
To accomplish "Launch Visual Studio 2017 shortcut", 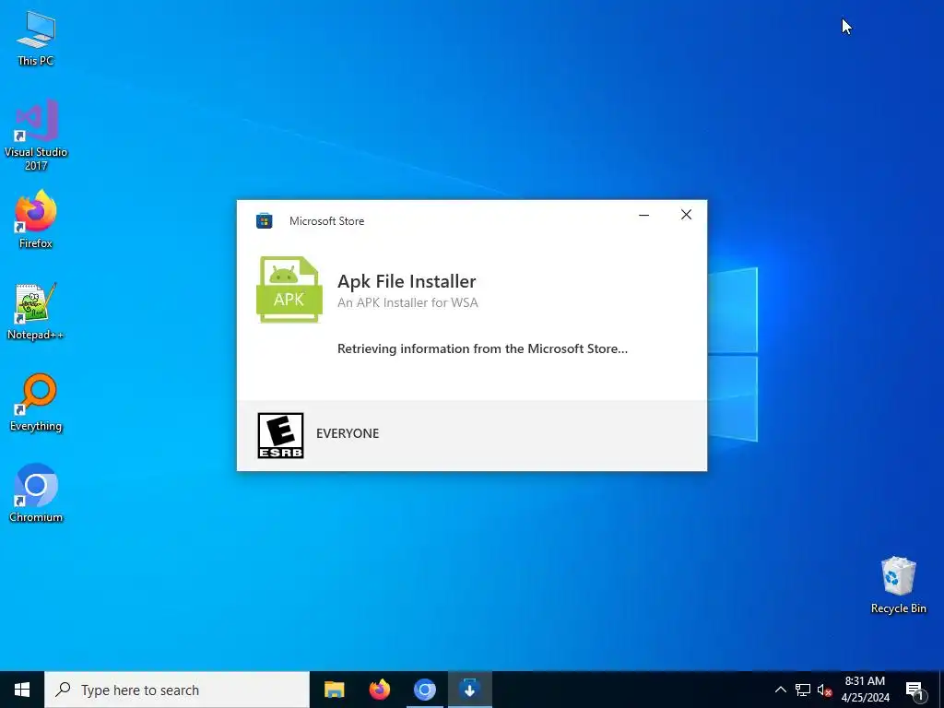I will pyautogui.click(x=36, y=135).
